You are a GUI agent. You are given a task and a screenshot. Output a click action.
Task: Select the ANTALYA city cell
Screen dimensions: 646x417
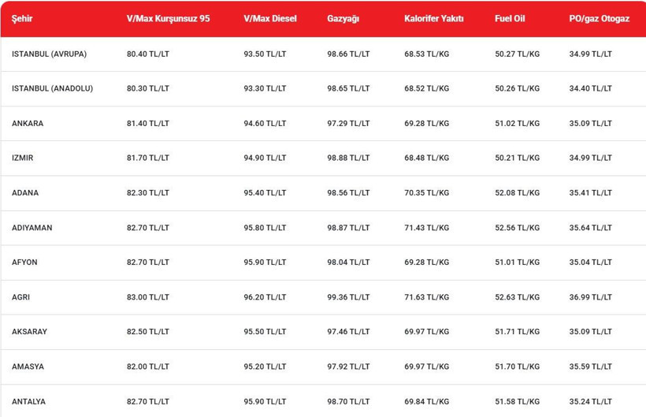[x=28, y=401]
